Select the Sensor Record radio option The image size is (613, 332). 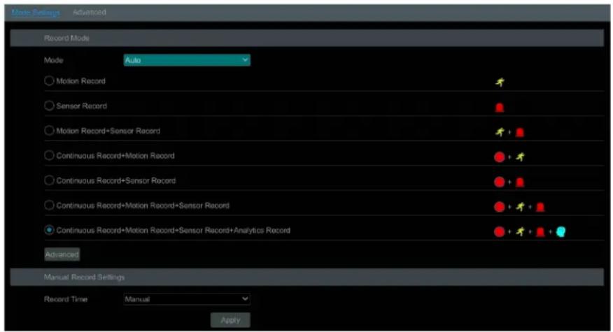[49, 106]
